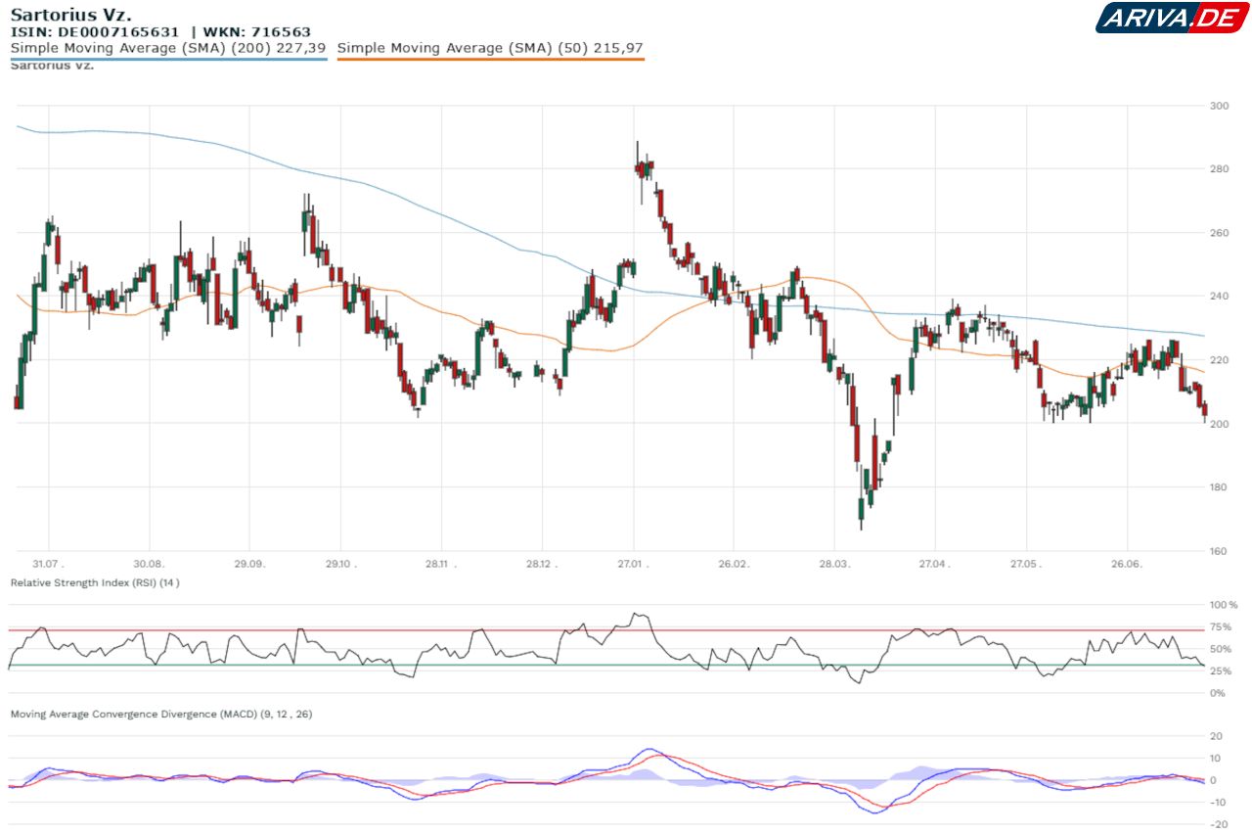The height and width of the screenshot is (832, 1252).
Task: Click the 28.11. date label
Action: pyautogui.click(x=441, y=564)
